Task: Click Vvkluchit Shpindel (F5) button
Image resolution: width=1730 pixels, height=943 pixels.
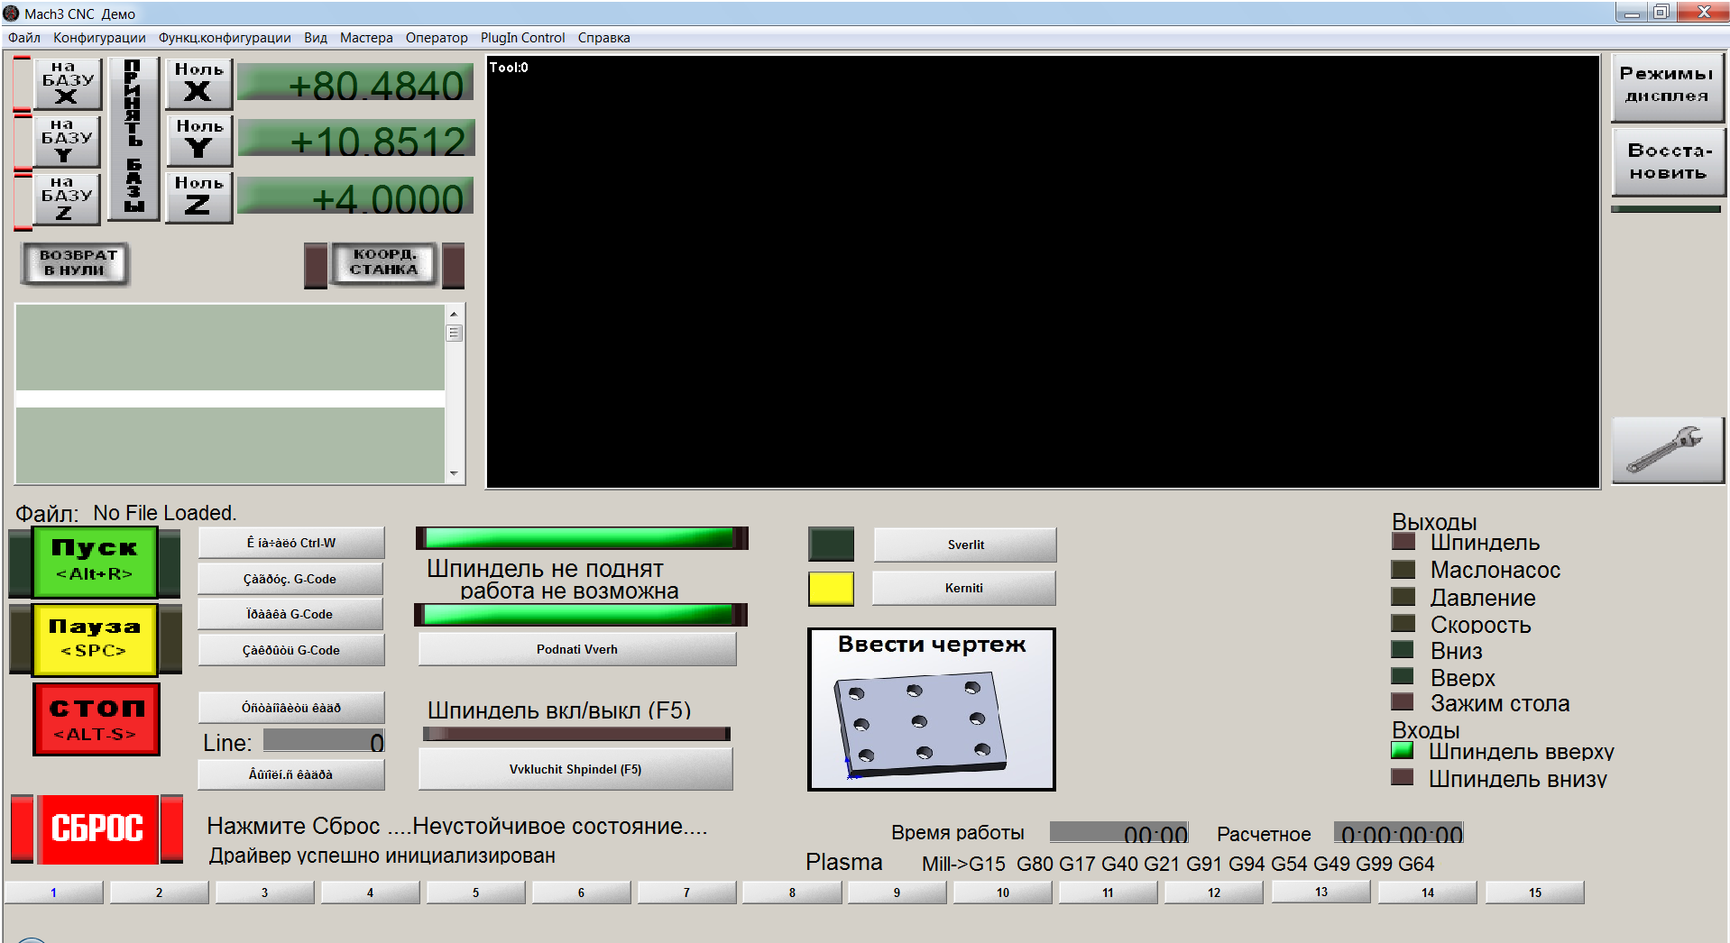Action: tap(575, 769)
